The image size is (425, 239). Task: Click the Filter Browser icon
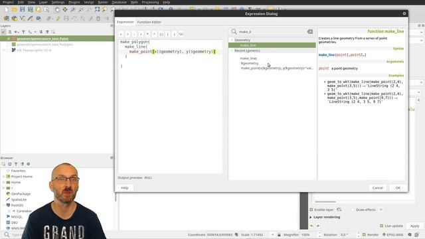point(16,164)
